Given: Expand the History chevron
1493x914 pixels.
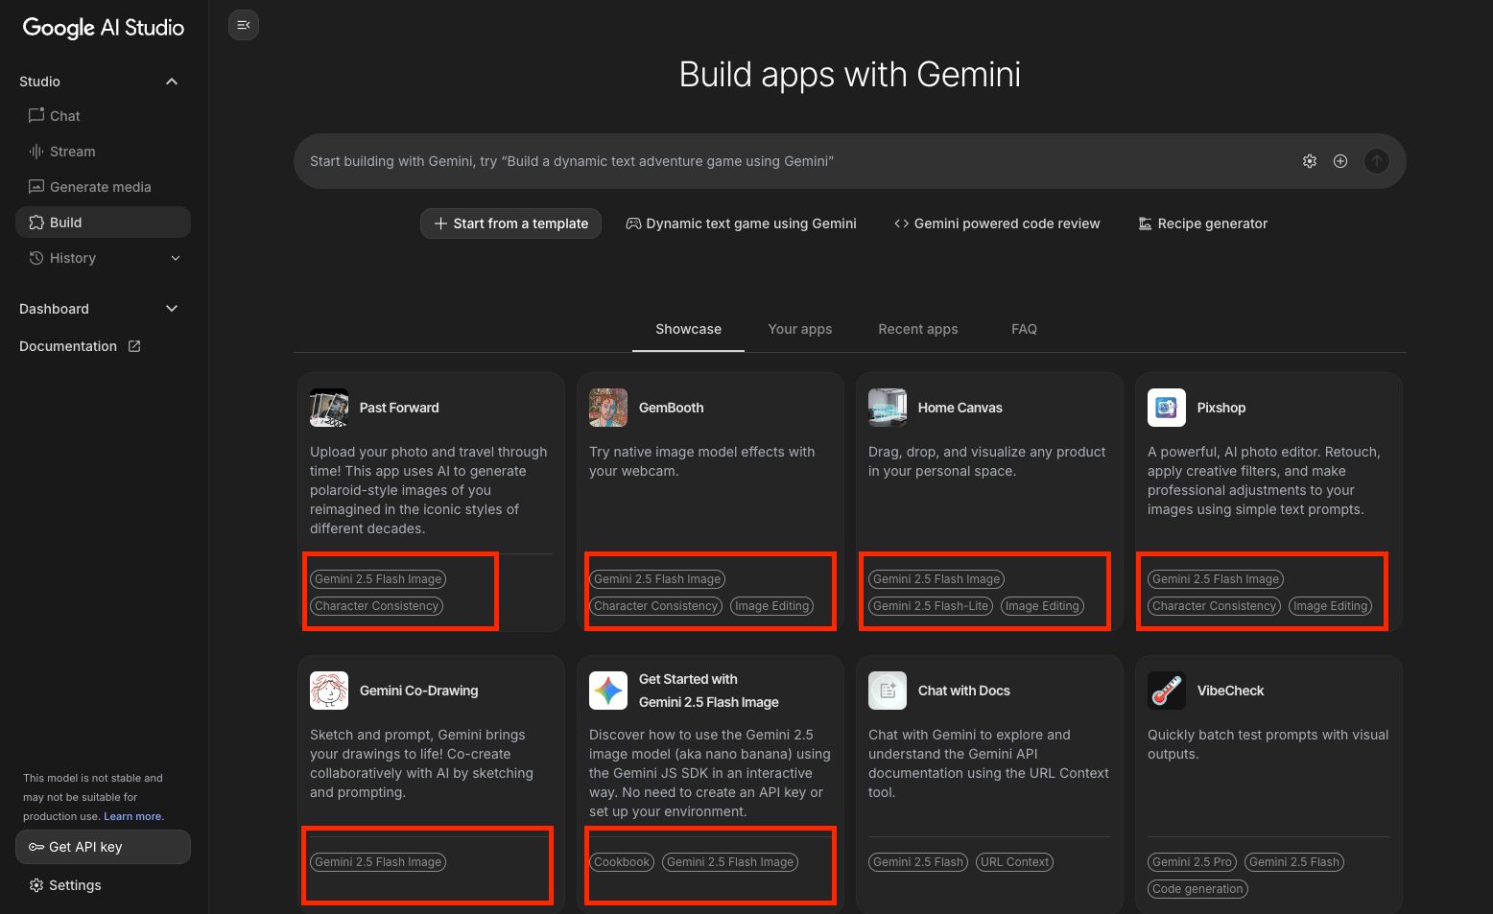Looking at the screenshot, I should [x=176, y=258].
